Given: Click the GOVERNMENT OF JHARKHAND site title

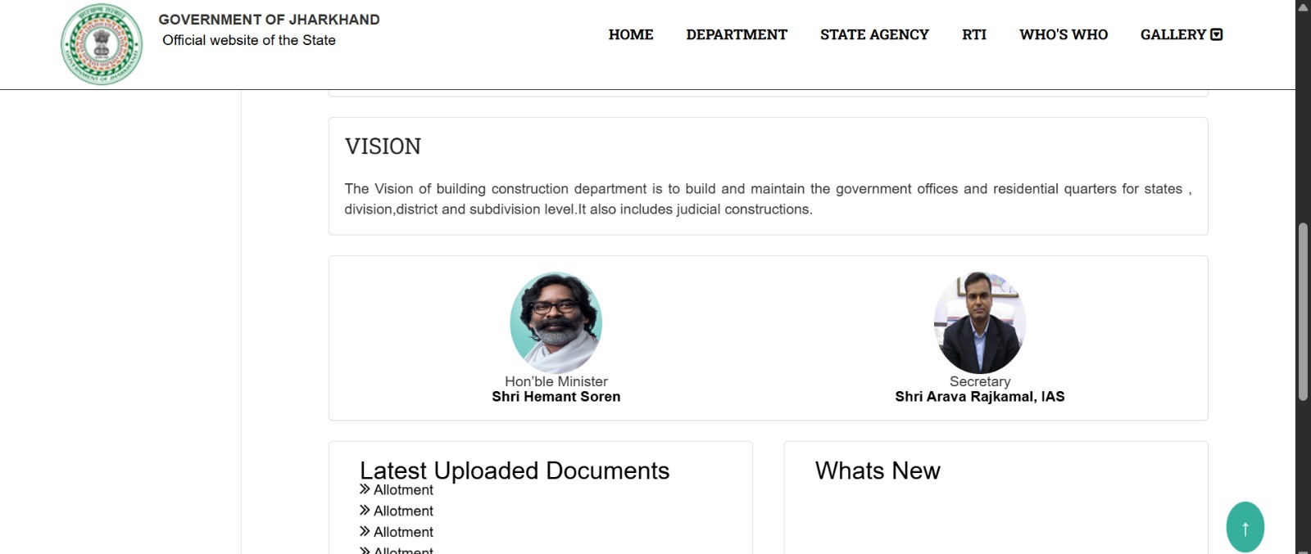Looking at the screenshot, I should pyautogui.click(x=269, y=20).
